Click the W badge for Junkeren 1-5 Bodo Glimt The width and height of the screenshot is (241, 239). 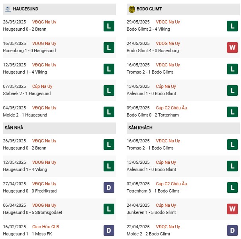[x=232, y=210]
